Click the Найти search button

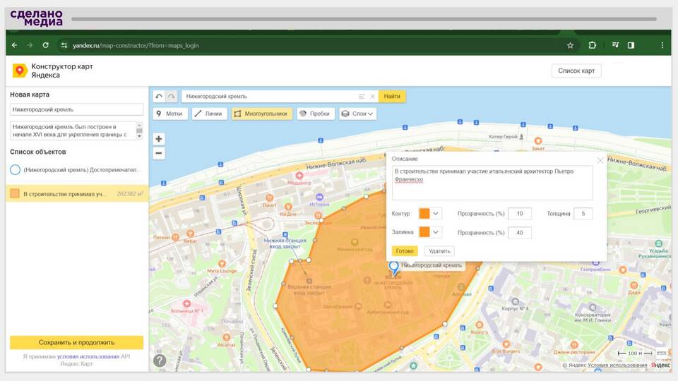[x=392, y=97]
